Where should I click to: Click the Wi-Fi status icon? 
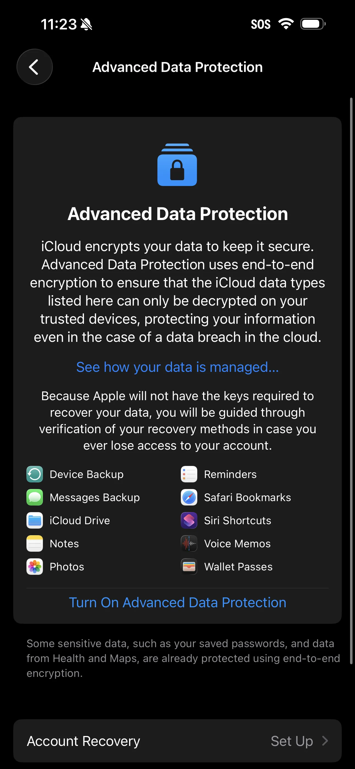pos(286,24)
